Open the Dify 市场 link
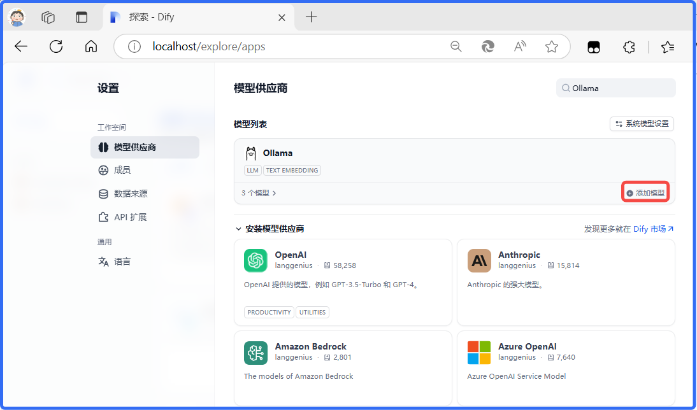 [x=654, y=229]
